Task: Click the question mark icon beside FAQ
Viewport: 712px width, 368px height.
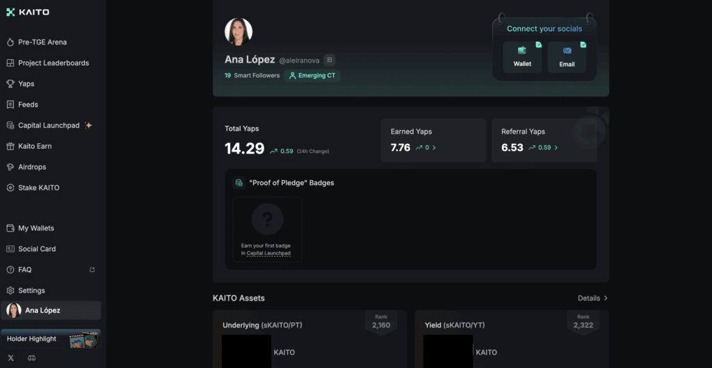Action: click(10, 270)
